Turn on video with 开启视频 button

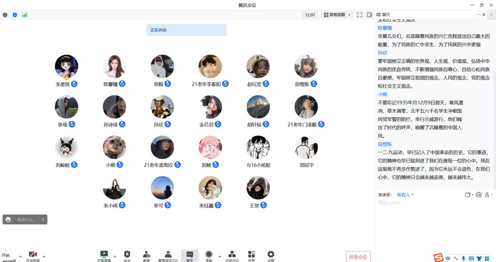[x=33, y=255]
